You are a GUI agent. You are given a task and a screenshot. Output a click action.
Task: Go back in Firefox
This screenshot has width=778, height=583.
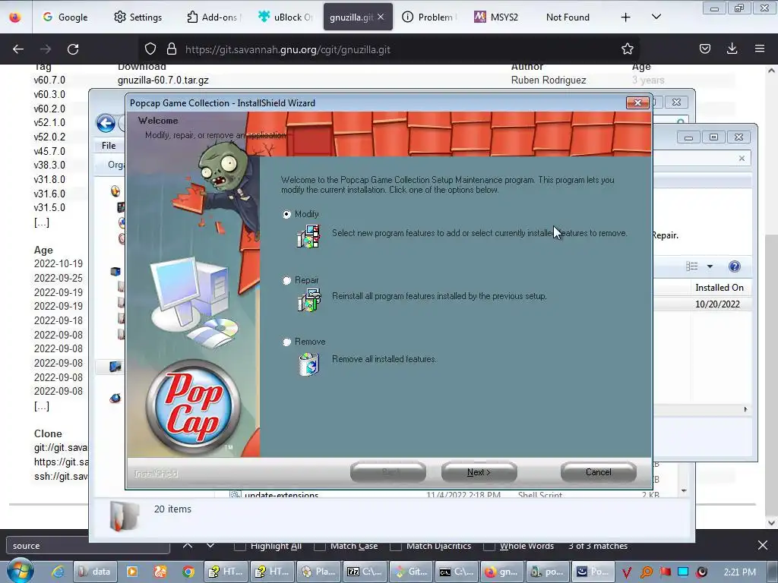point(18,49)
